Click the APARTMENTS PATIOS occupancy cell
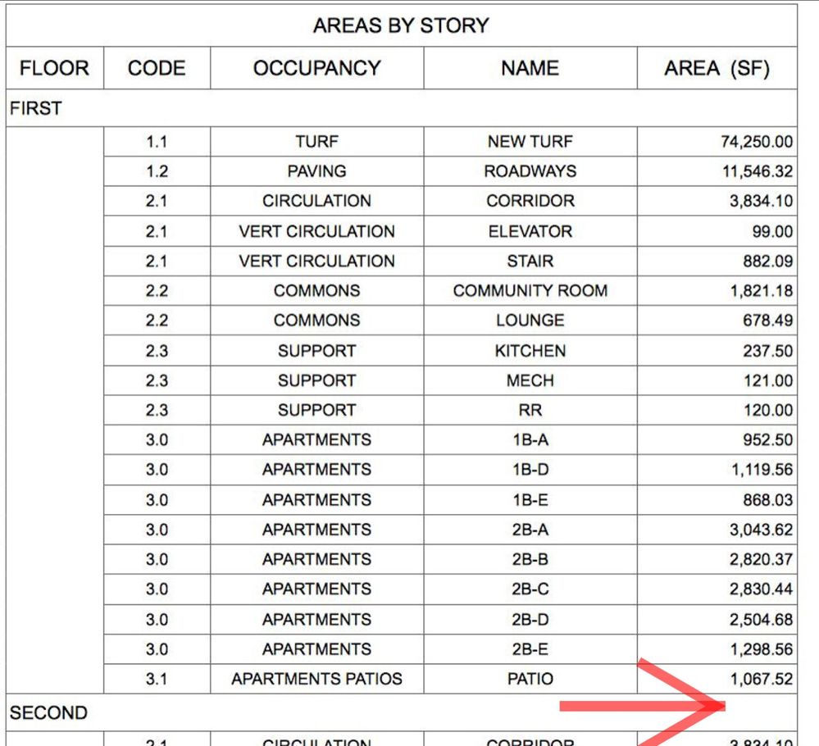Viewport: 819px width, 746px height. (x=317, y=679)
